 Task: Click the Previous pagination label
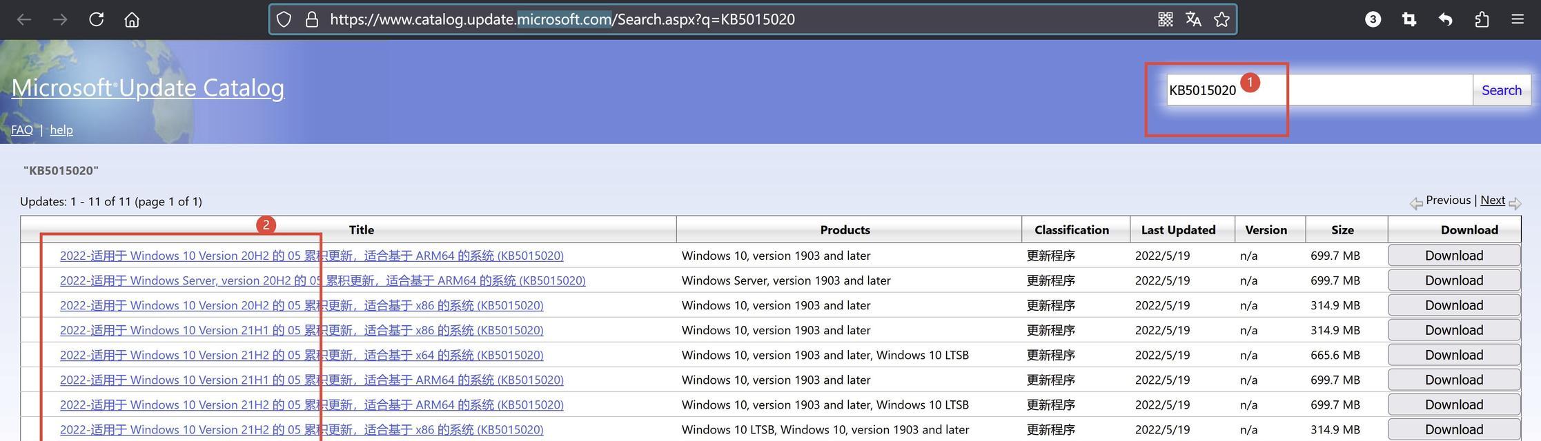(x=1449, y=200)
